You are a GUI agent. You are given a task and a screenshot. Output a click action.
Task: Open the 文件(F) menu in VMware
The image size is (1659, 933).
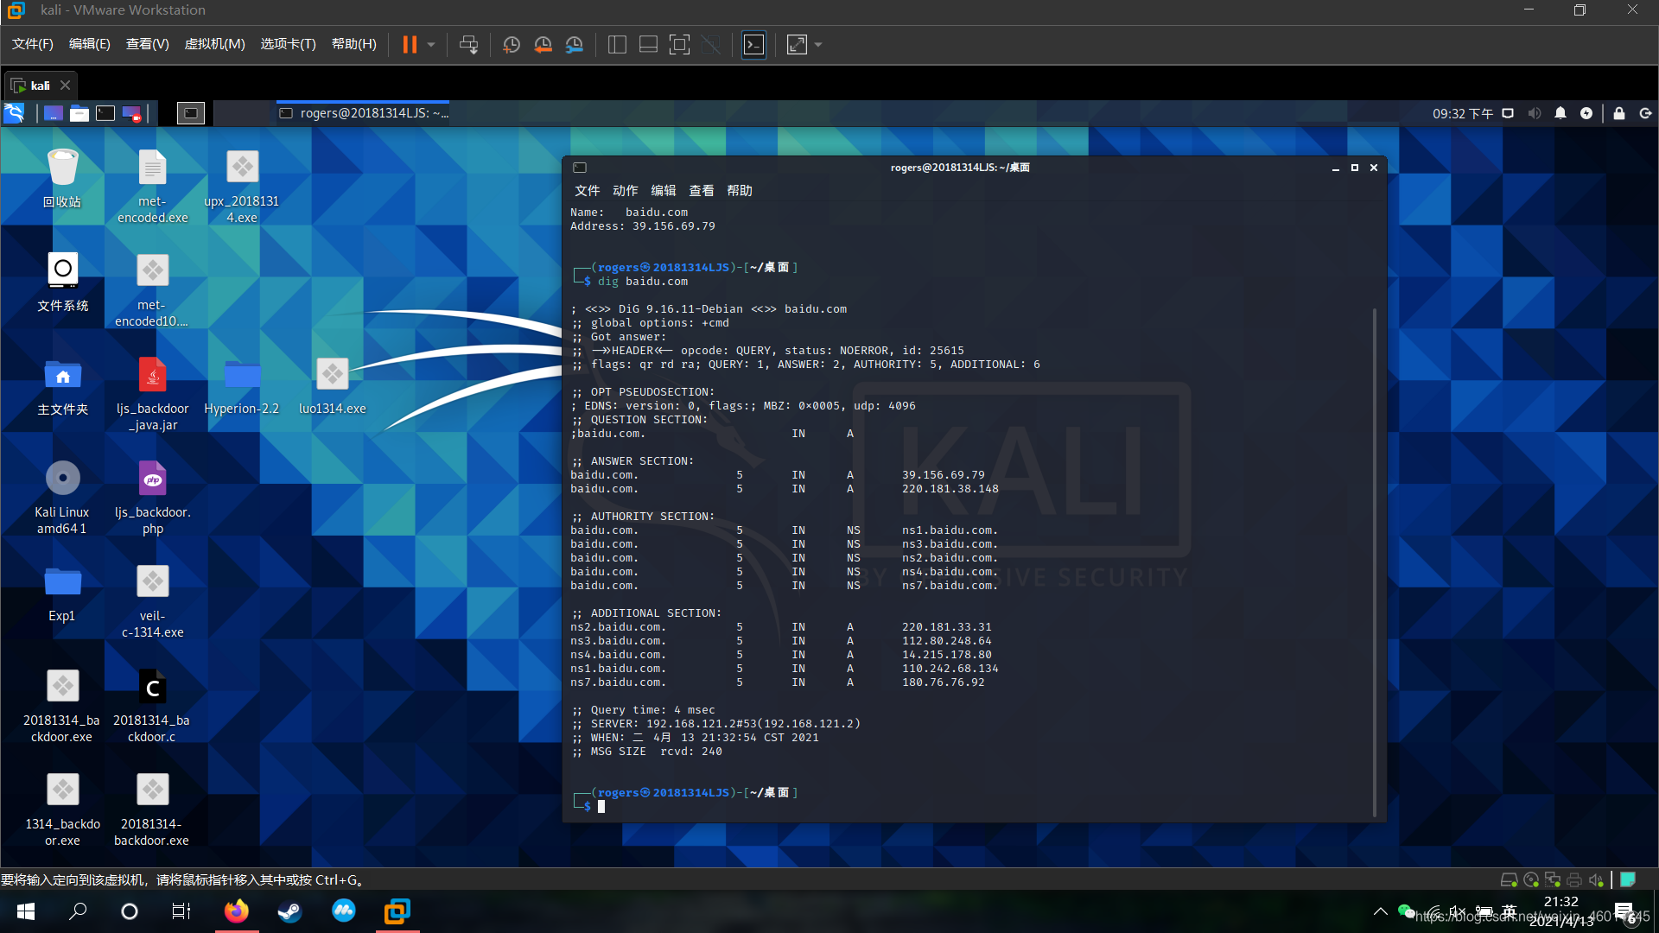(33, 44)
